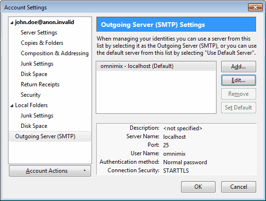This screenshot has height=201, width=266.
Task: Select omnimix - localhost server entry
Action: point(156,66)
